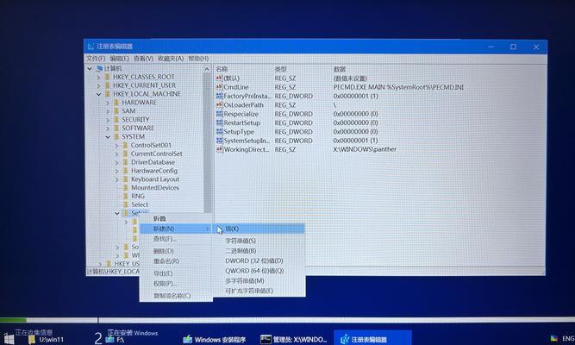Image resolution: width=575 pixels, height=345 pixels.
Task: Collapse the HKEY_LOCAL_MACHINE node
Action: 98,94
